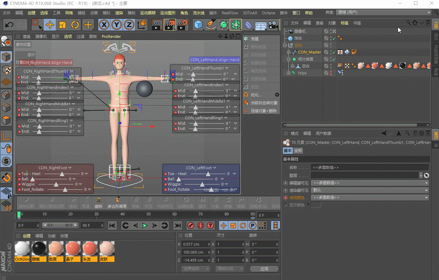Screen dimensions: 439x280
Task: Activate the Rotate tool in top toolbar
Action: pos(75,25)
